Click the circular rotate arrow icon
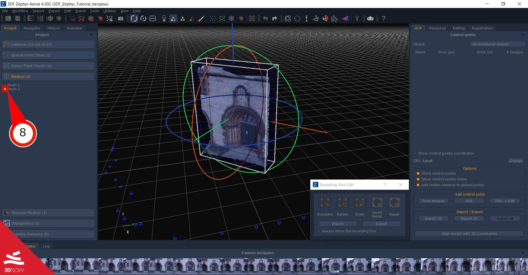This screenshot has width=528, height=275. point(297,18)
